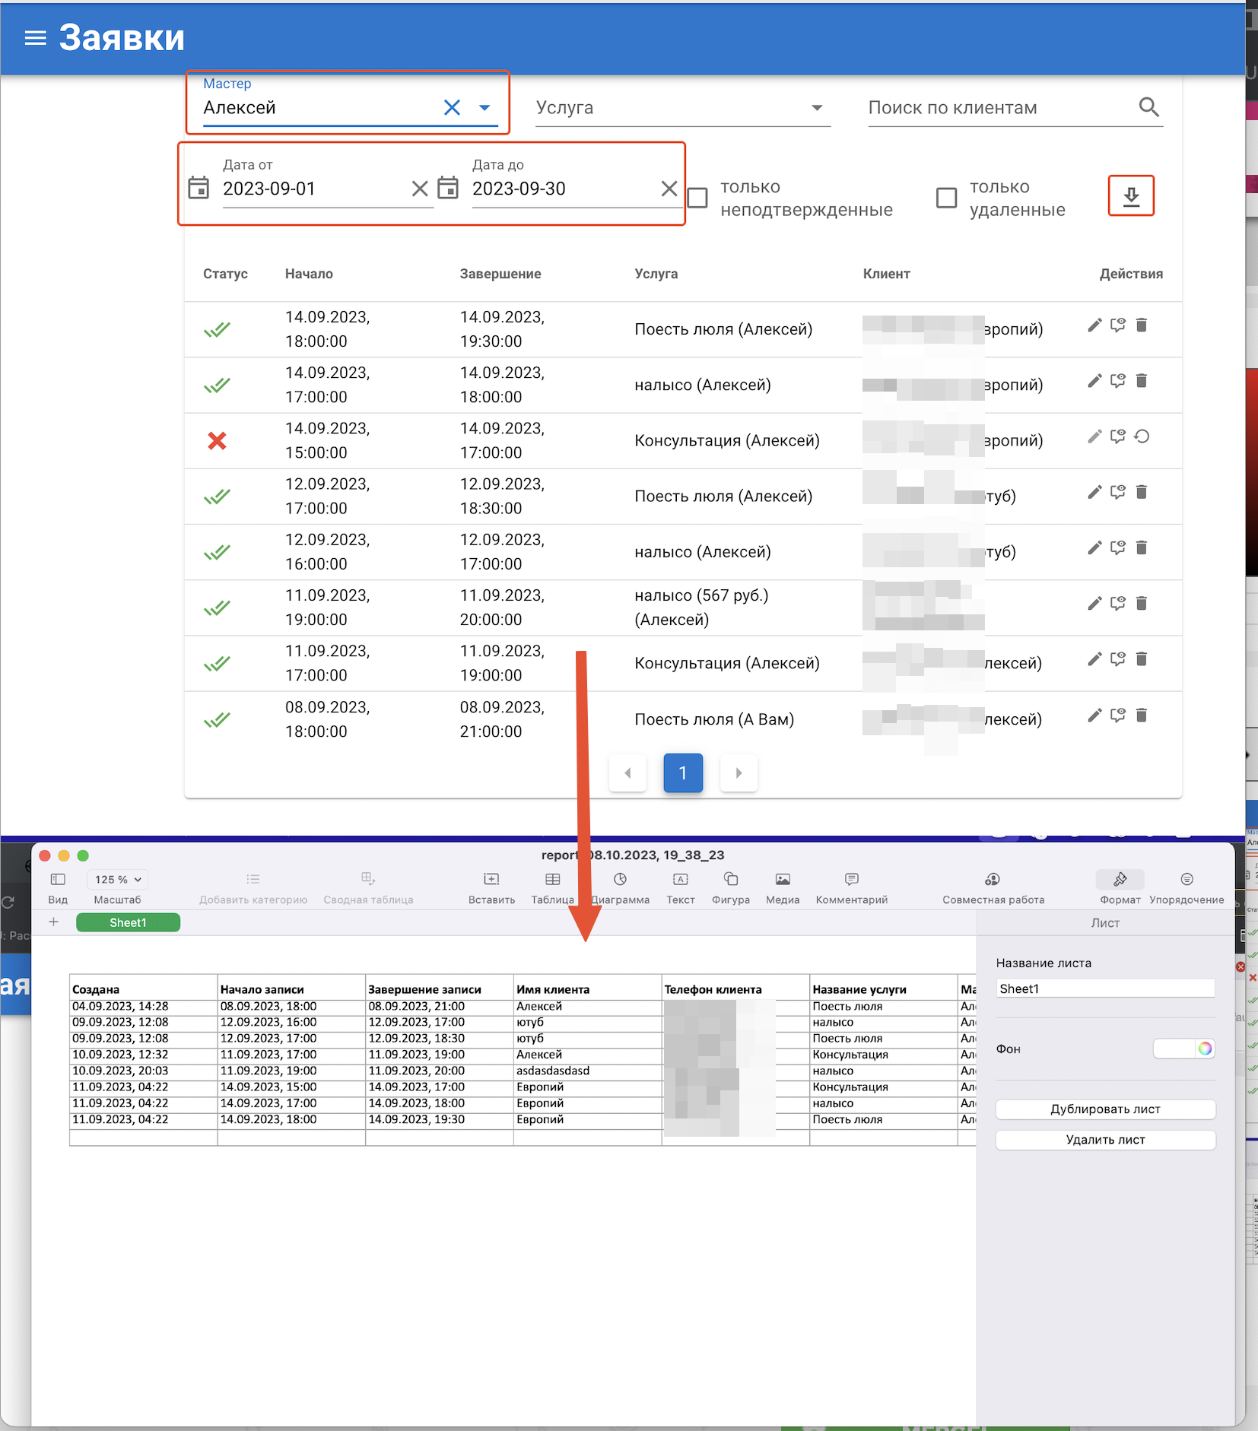Enable только неподтвержденные checkbox
Image resolution: width=1258 pixels, height=1431 pixels.
pyautogui.click(x=697, y=198)
